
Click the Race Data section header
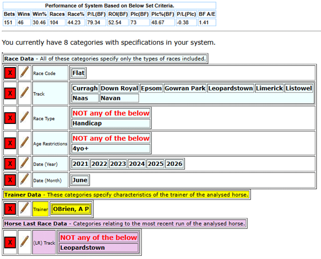coord(105,59)
